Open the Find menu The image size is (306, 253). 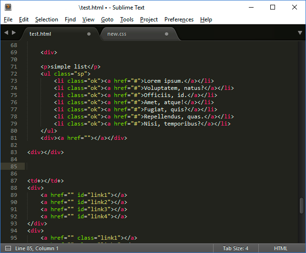(x=70, y=19)
